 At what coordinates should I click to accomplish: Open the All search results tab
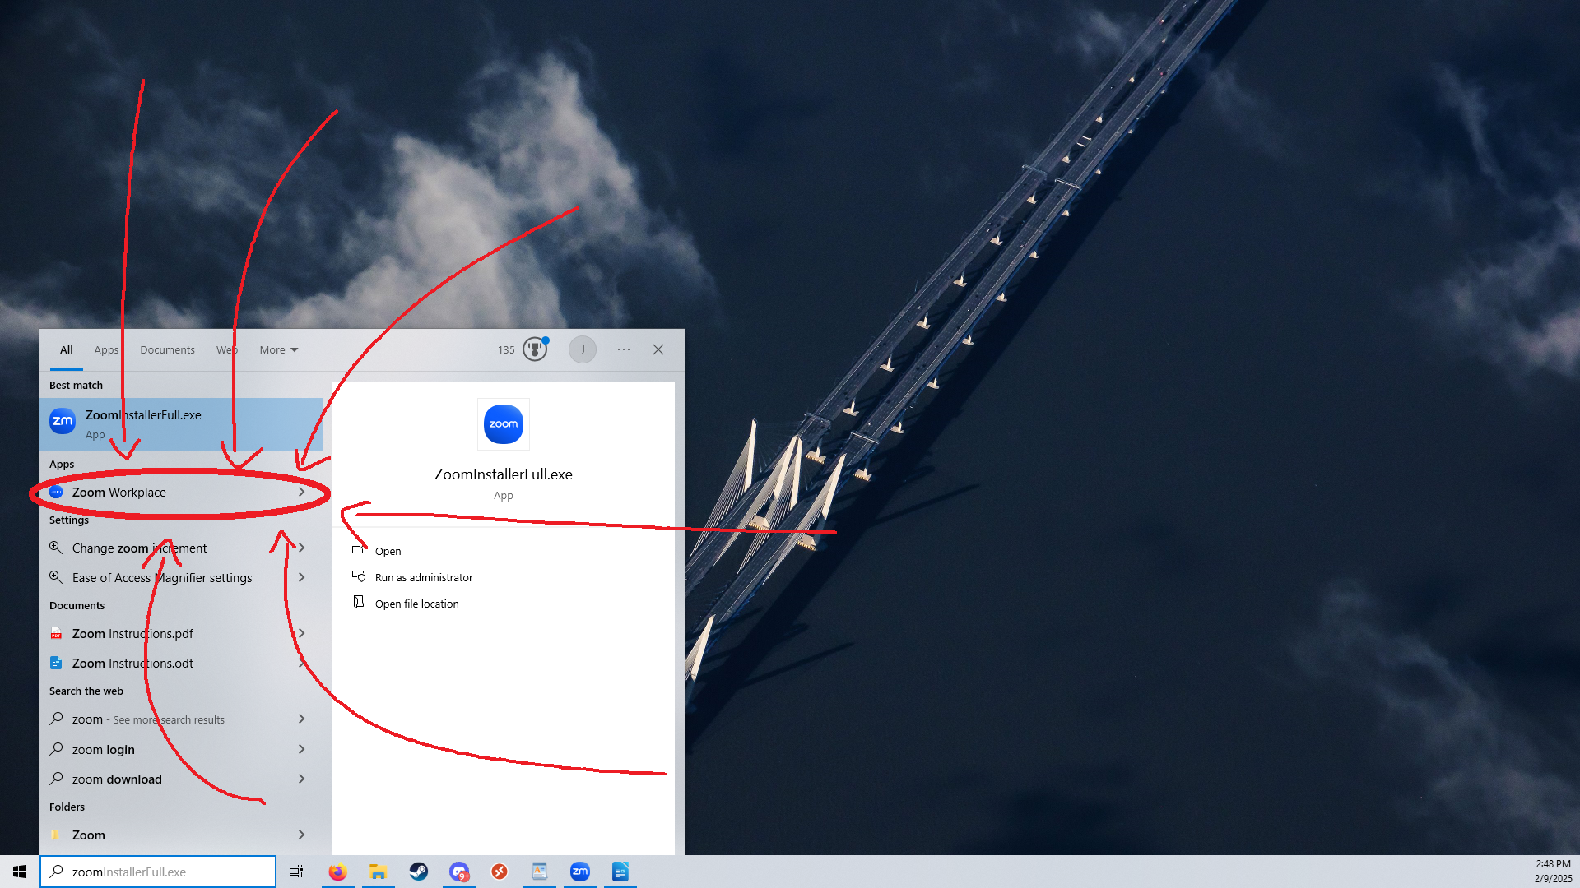66,349
